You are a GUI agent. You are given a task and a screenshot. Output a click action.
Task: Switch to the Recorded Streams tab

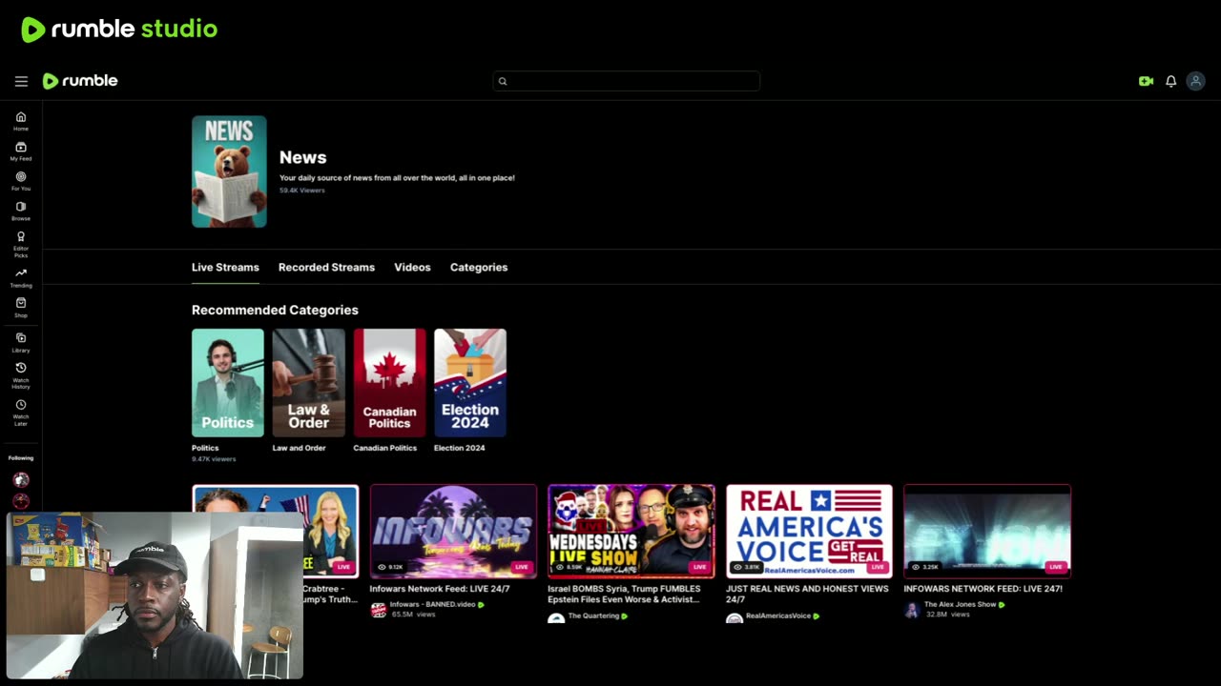pos(326,268)
